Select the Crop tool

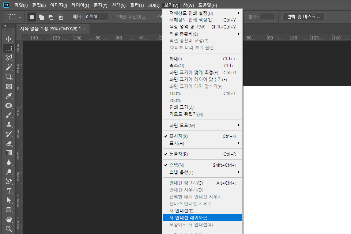pos(9,77)
